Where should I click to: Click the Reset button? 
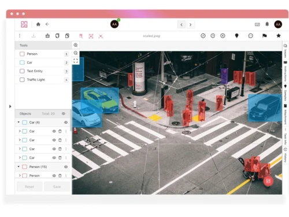(29, 187)
